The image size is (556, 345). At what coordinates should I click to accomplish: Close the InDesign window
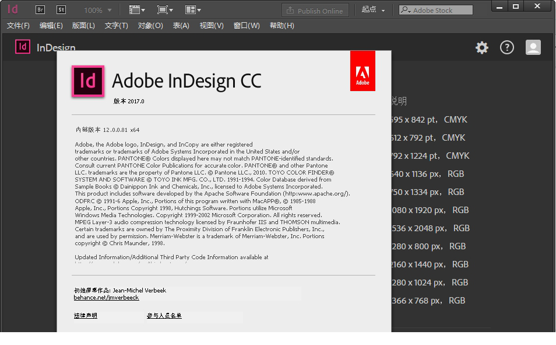click(x=537, y=6)
